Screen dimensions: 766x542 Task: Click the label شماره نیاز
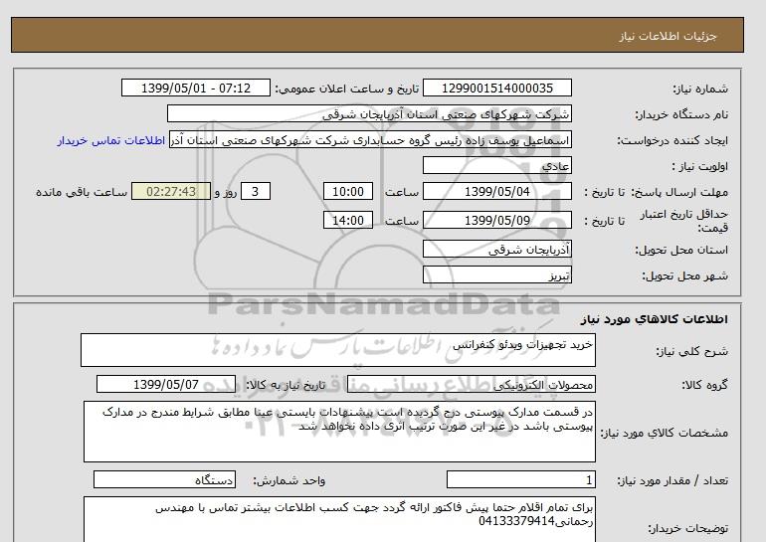(700, 89)
